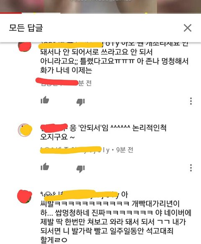Tap the reply text '네이버에 제발 딱 한번만'

(116, 217)
